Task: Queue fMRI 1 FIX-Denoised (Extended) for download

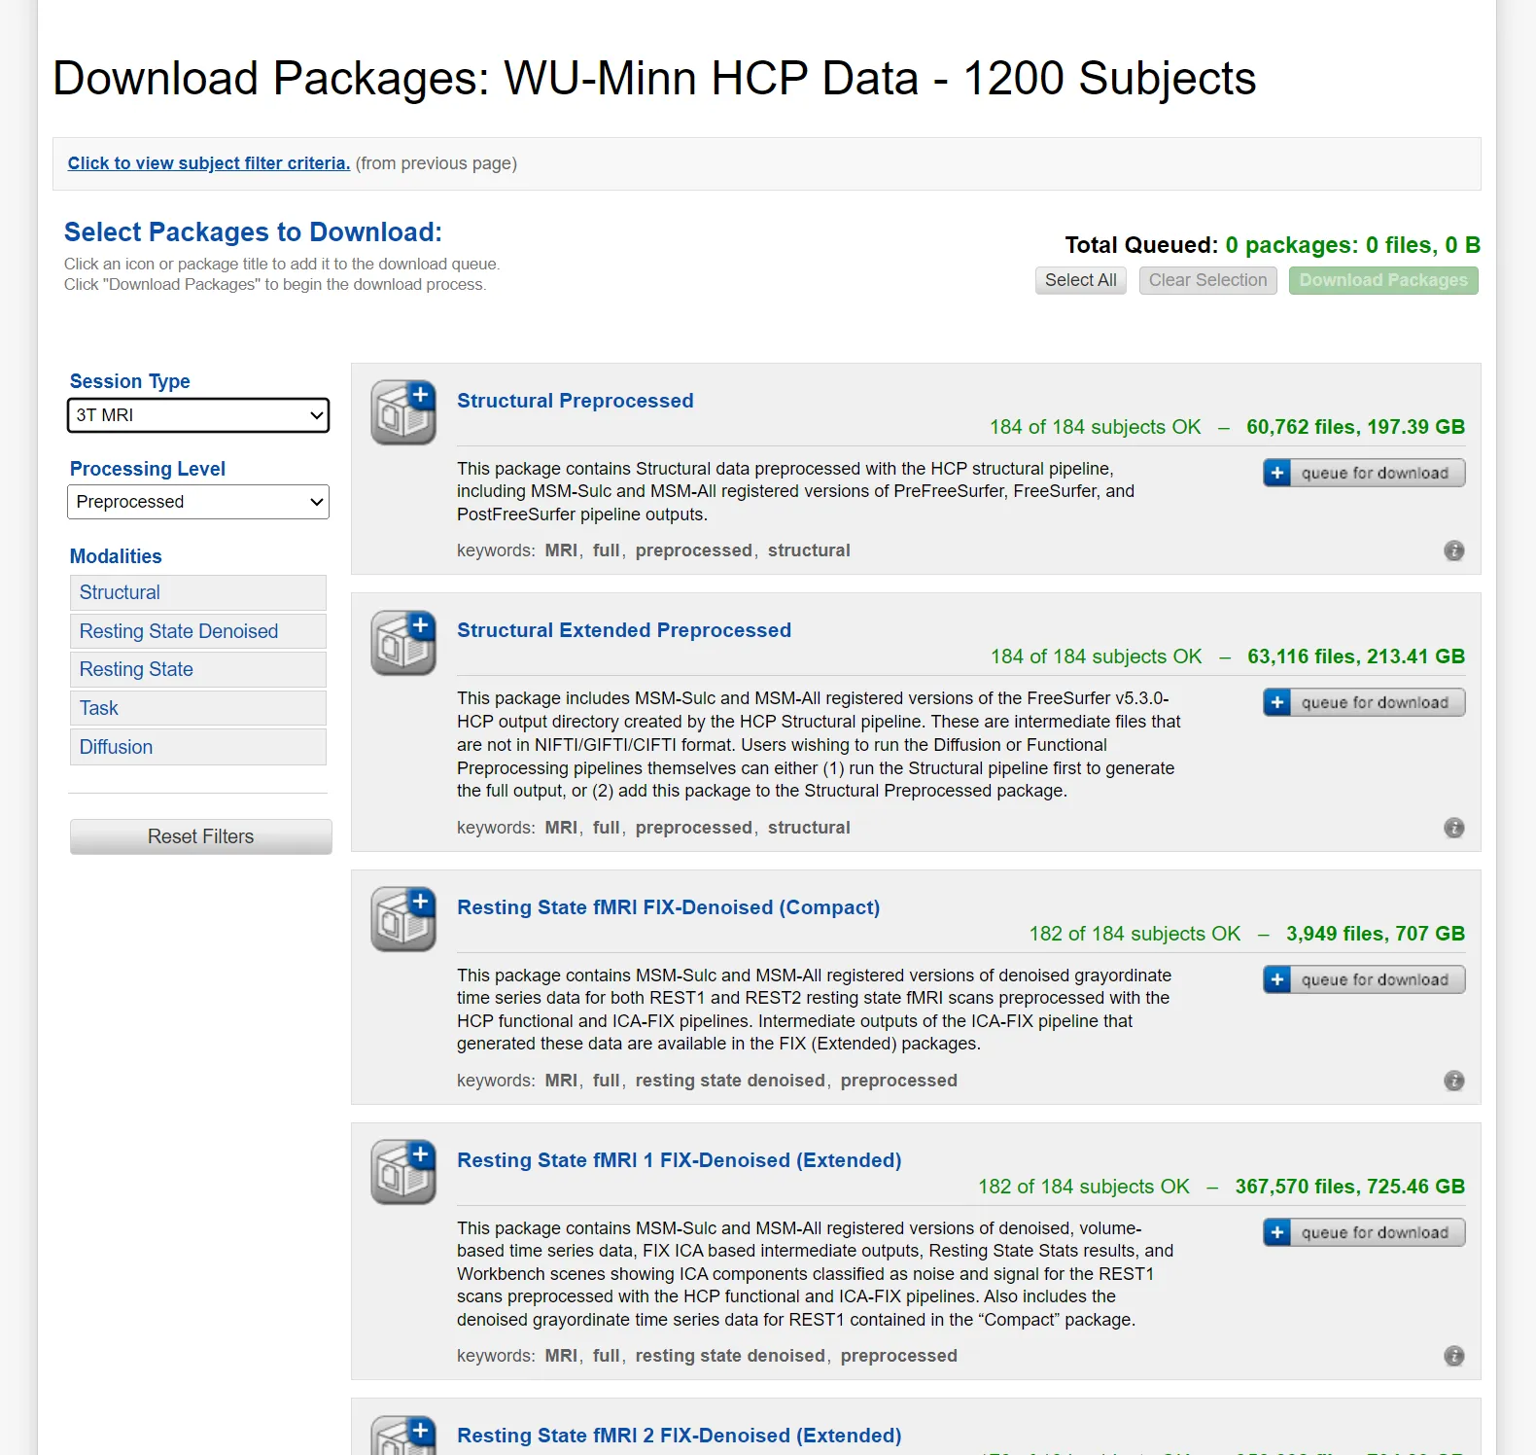Action: tap(1364, 1232)
